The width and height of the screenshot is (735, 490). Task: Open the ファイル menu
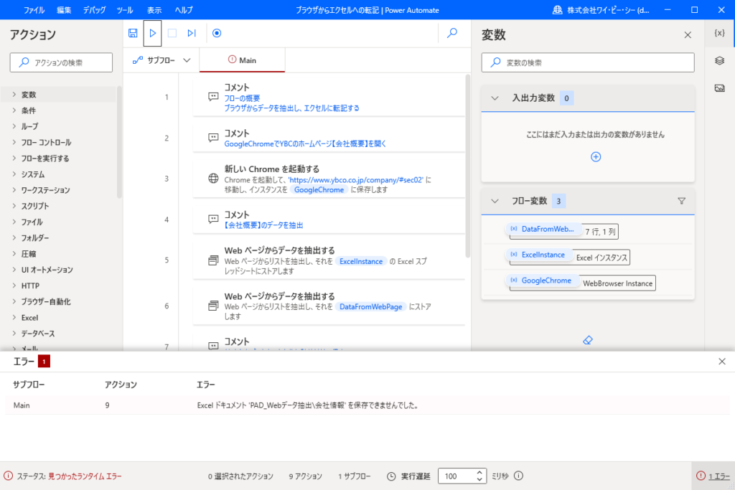pyautogui.click(x=34, y=10)
